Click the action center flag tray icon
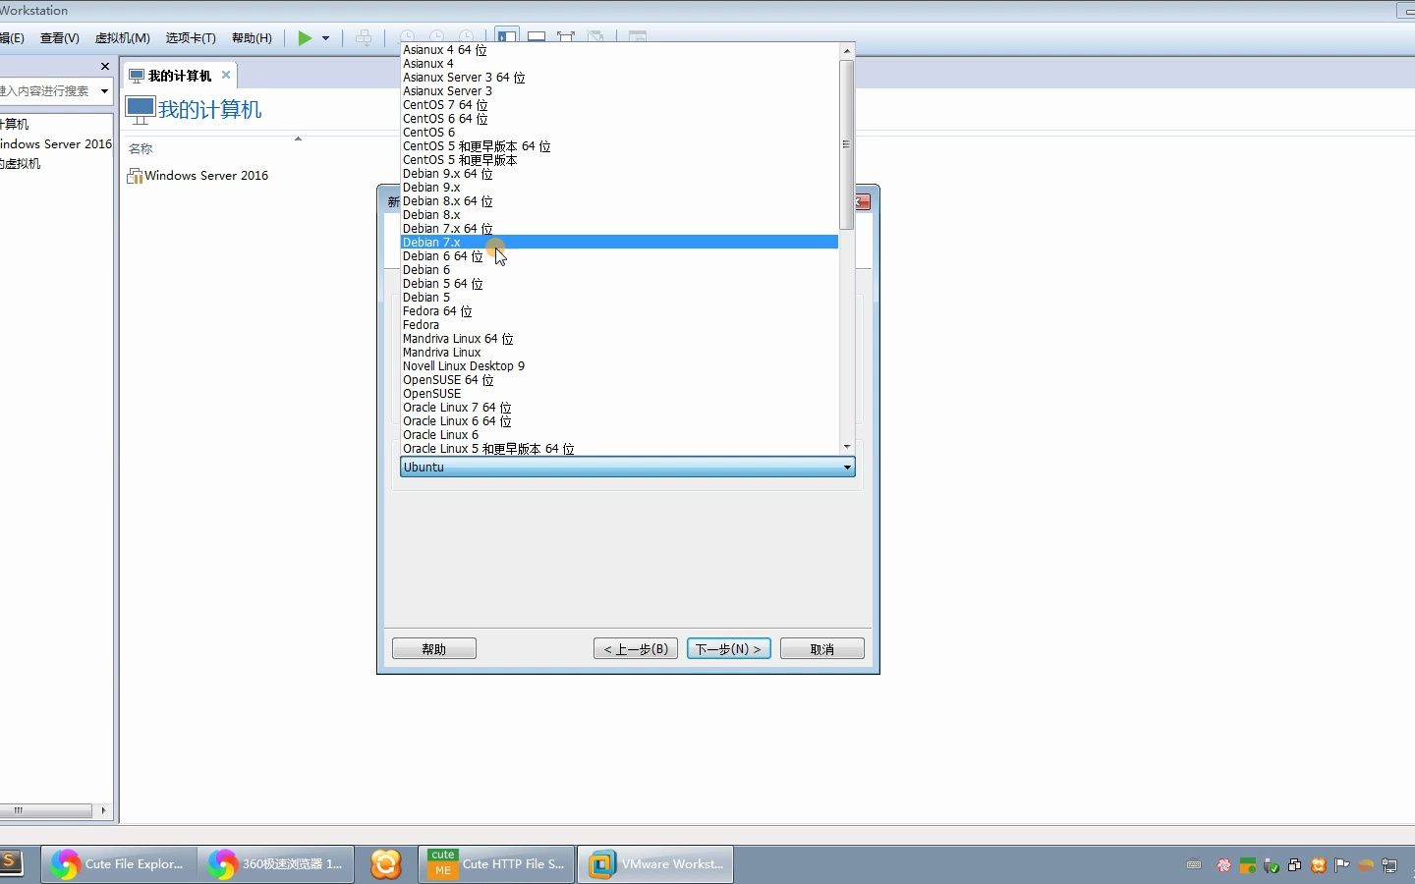 pos(1341,865)
